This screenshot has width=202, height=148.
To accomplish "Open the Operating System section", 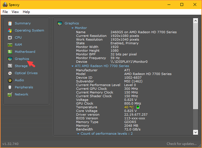I will (29, 30).
